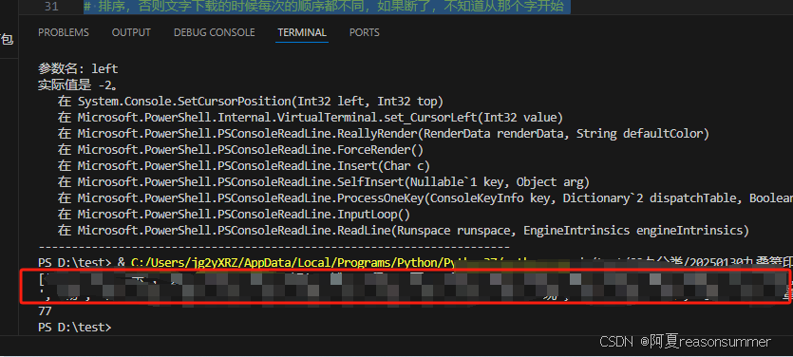Click the PSConsoleReadLine.ReallyRender stack line
793x357 pixels.
(x=384, y=134)
